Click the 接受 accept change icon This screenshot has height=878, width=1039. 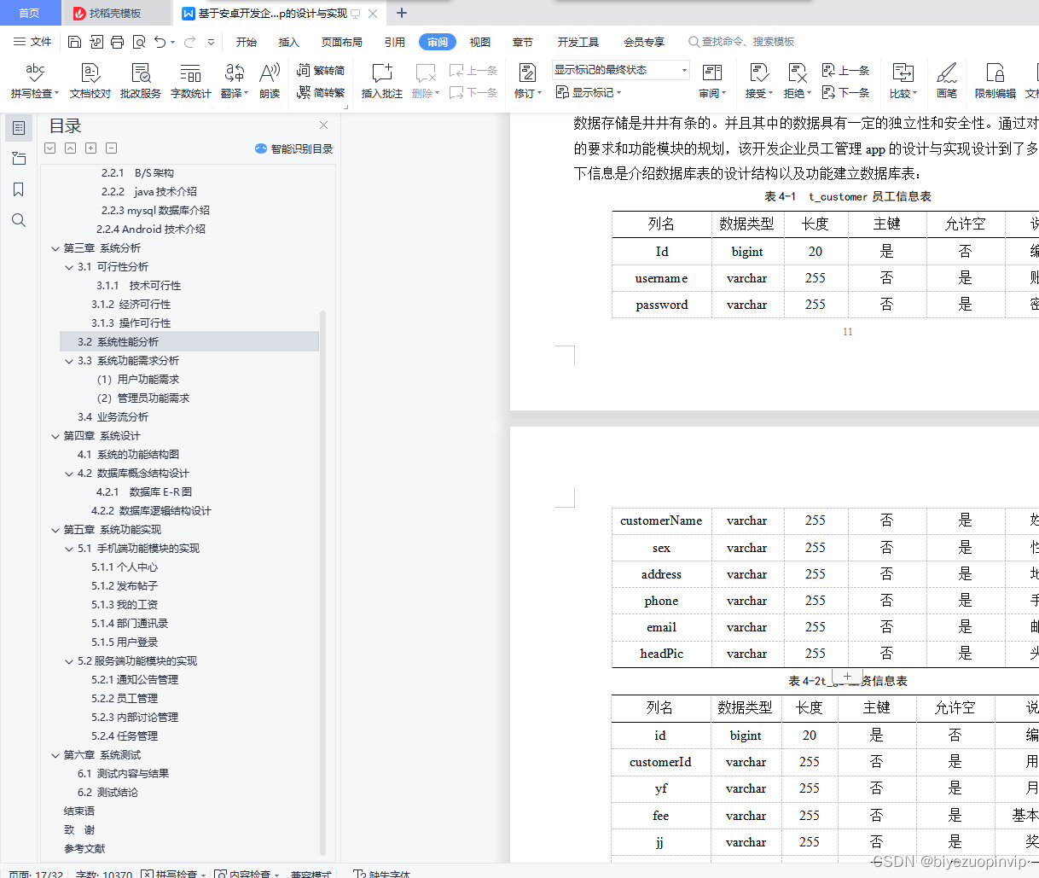(758, 73)
